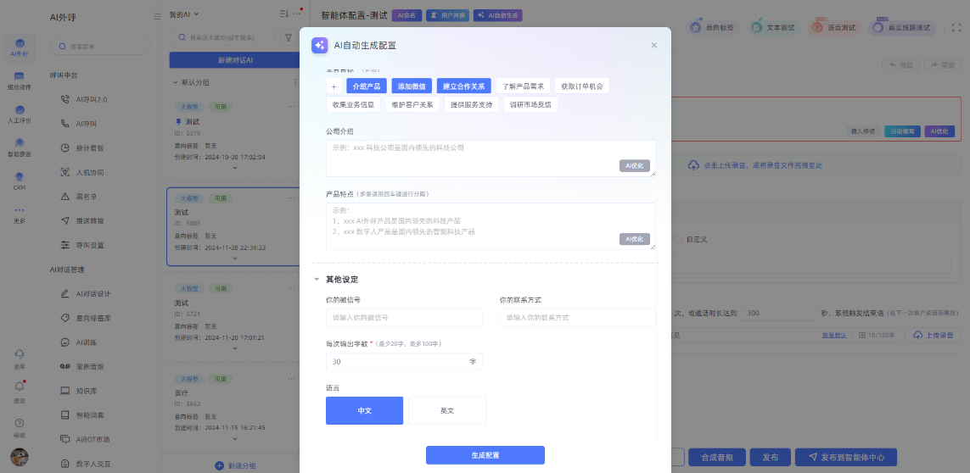Image resolution: width=970 pixels, height=473 pixels.
Task: Select 英文 as the language
Action: tap(447, 410)
